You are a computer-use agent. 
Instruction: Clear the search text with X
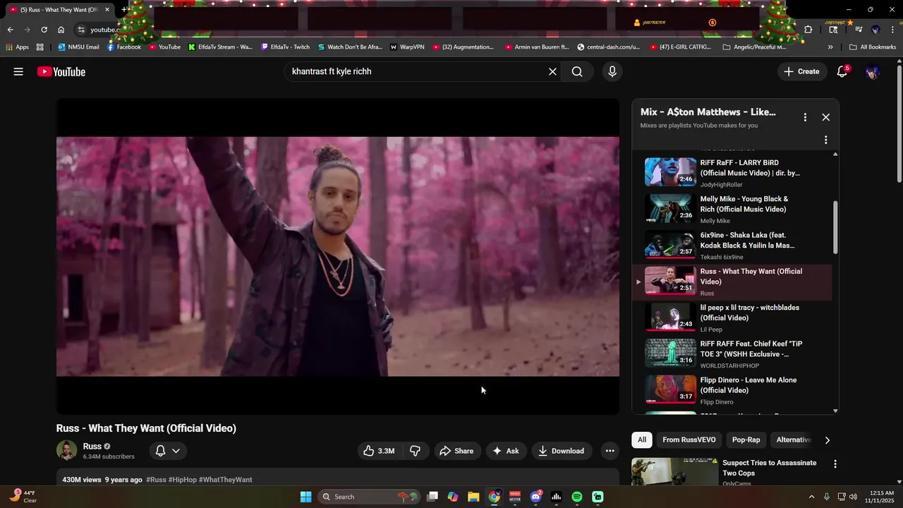click(552, 71)
